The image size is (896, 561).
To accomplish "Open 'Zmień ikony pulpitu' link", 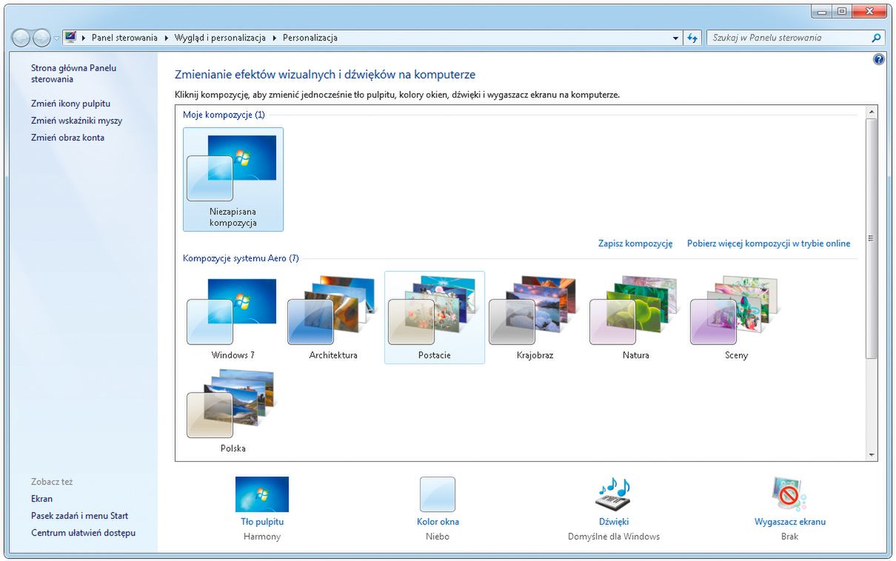I will (70, 104).
